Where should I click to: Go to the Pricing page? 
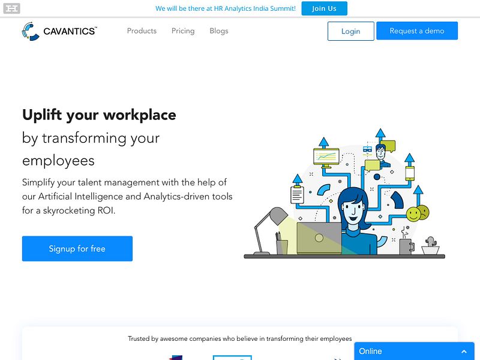tap(183, 31)
